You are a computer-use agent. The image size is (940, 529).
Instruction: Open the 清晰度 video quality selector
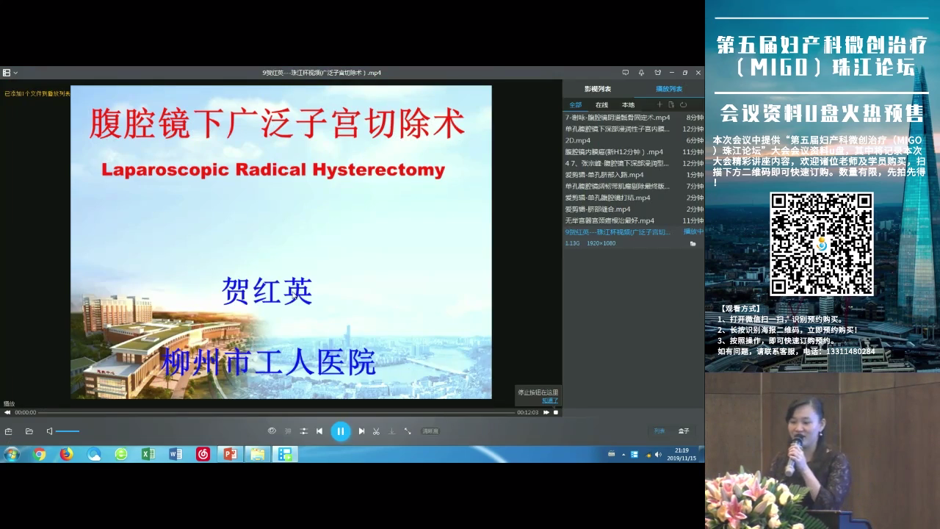[x=430, y=431]
